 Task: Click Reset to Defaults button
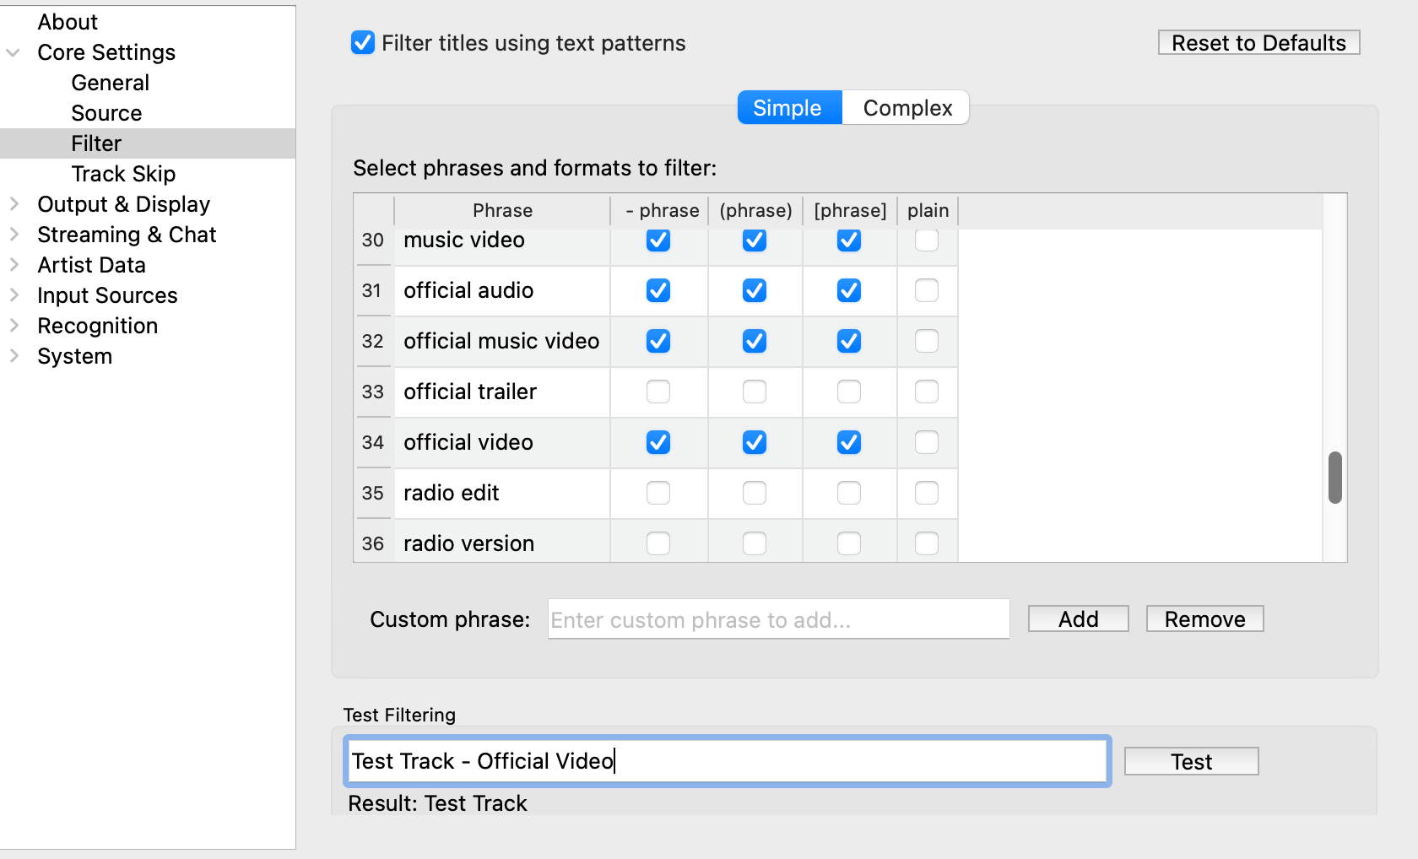[1258, 43]
